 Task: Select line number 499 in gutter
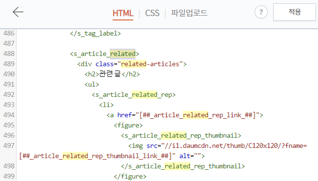[x=9, y=176]
